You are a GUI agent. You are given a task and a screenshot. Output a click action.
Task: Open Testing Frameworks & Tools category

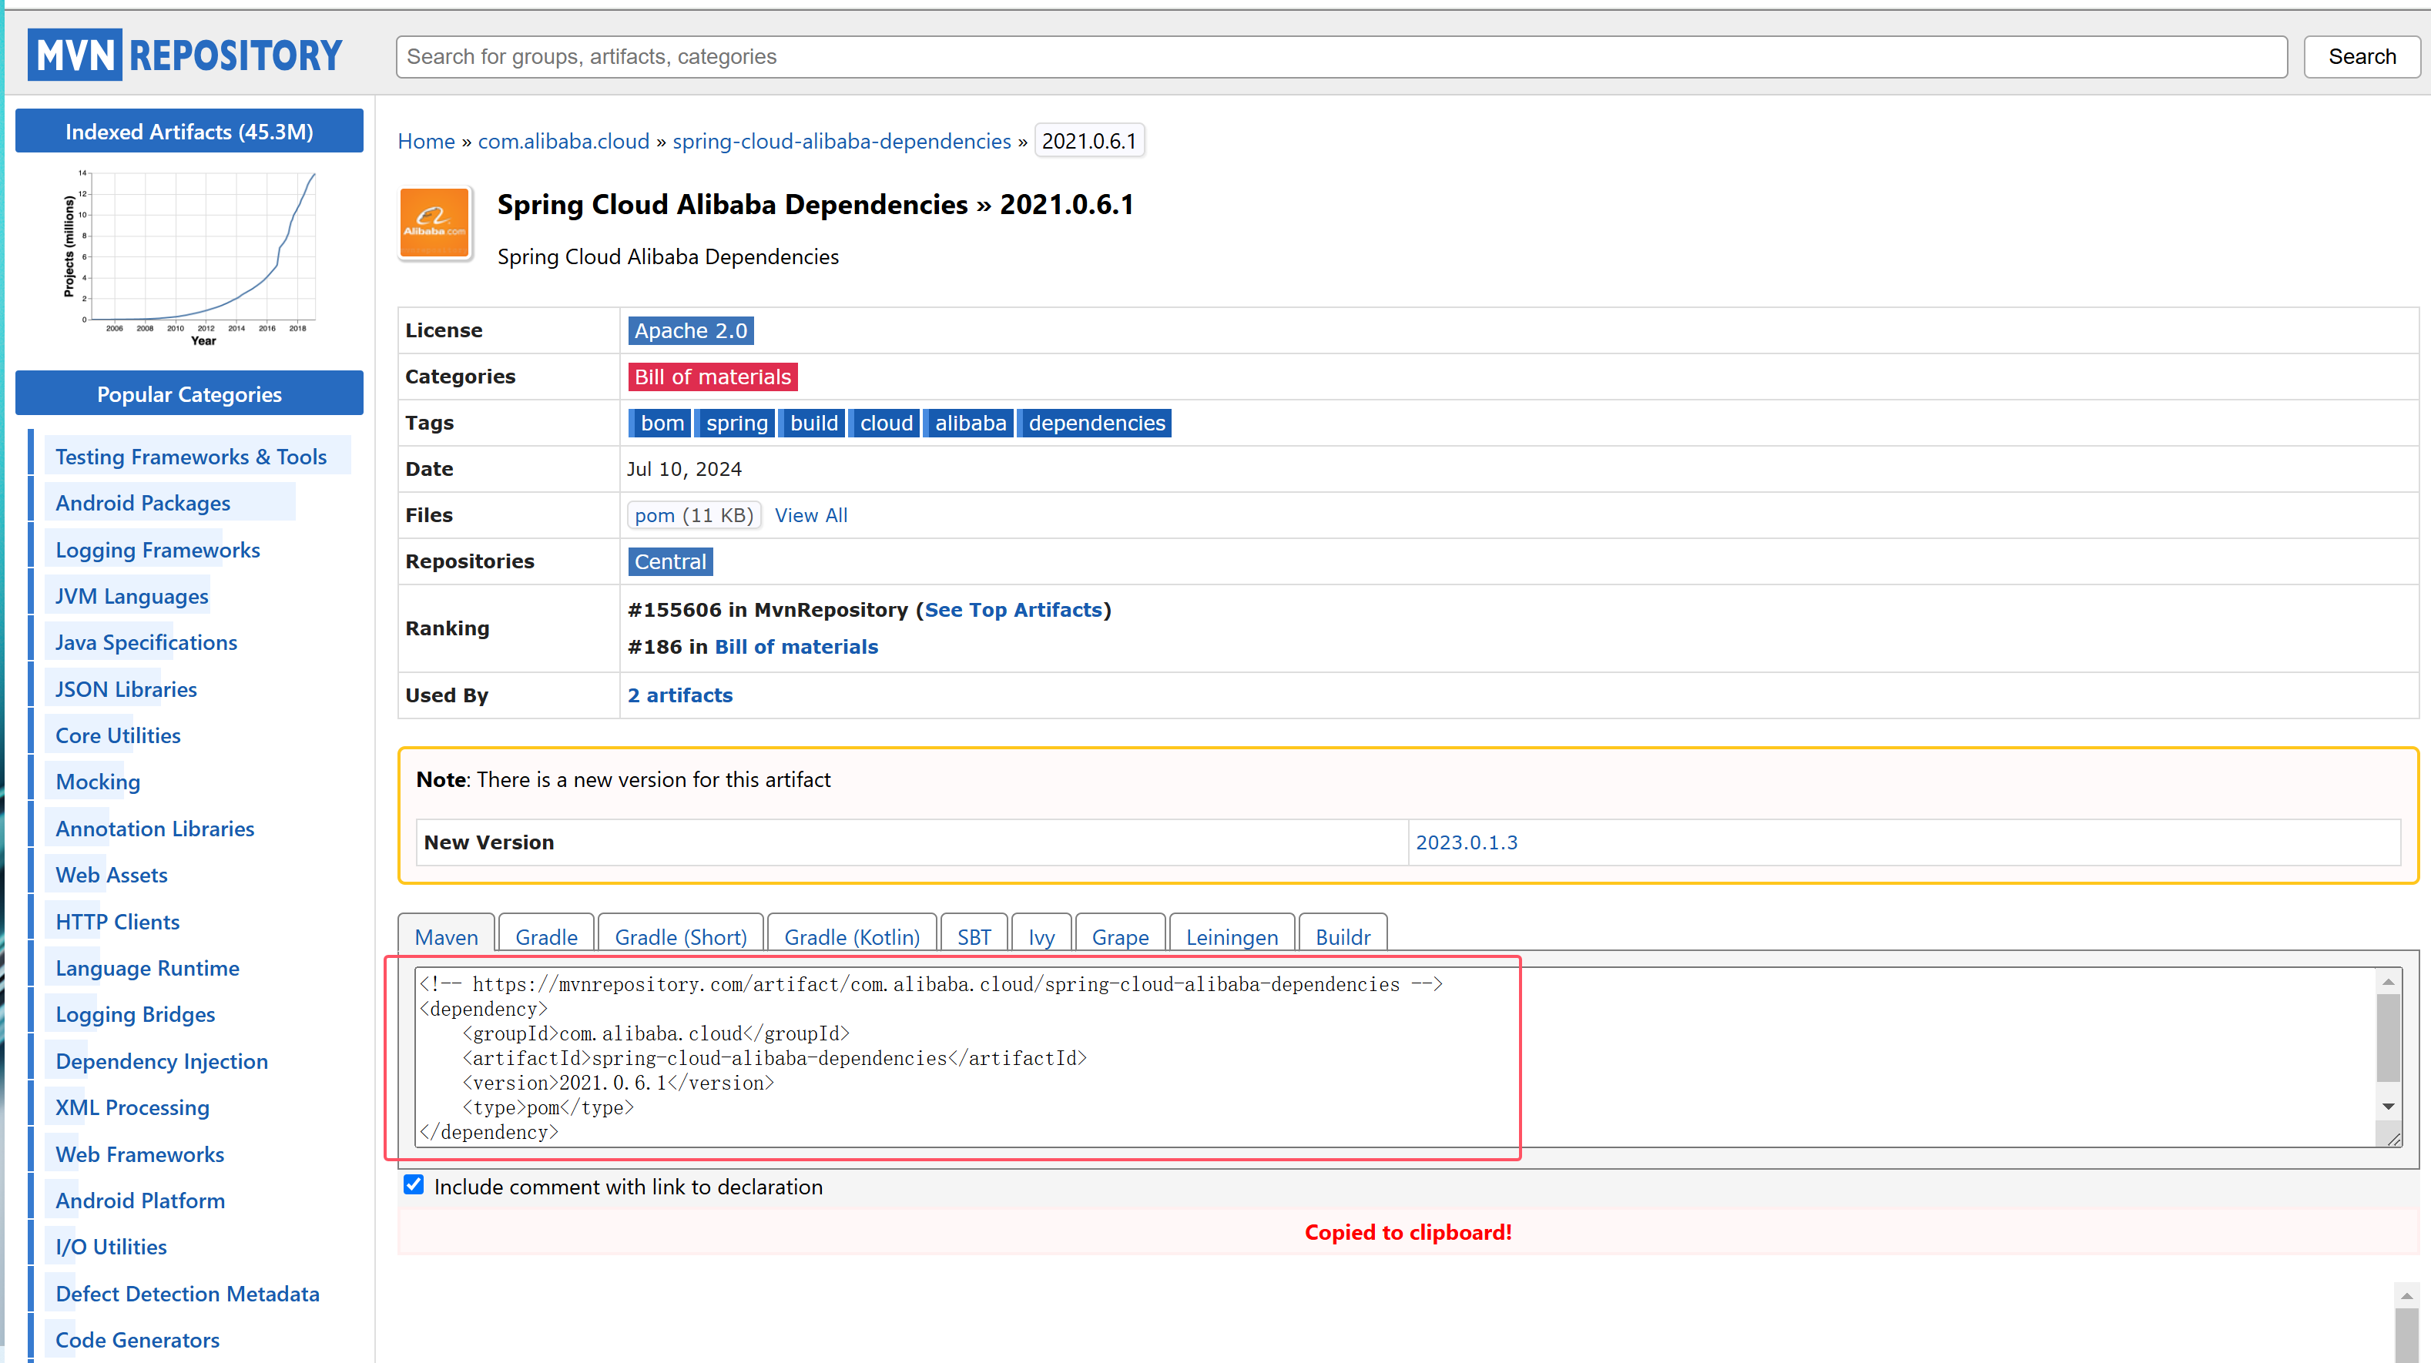(190, 457)
